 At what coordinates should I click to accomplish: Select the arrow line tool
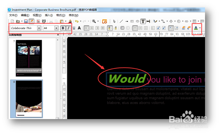[x=127, y=21]
